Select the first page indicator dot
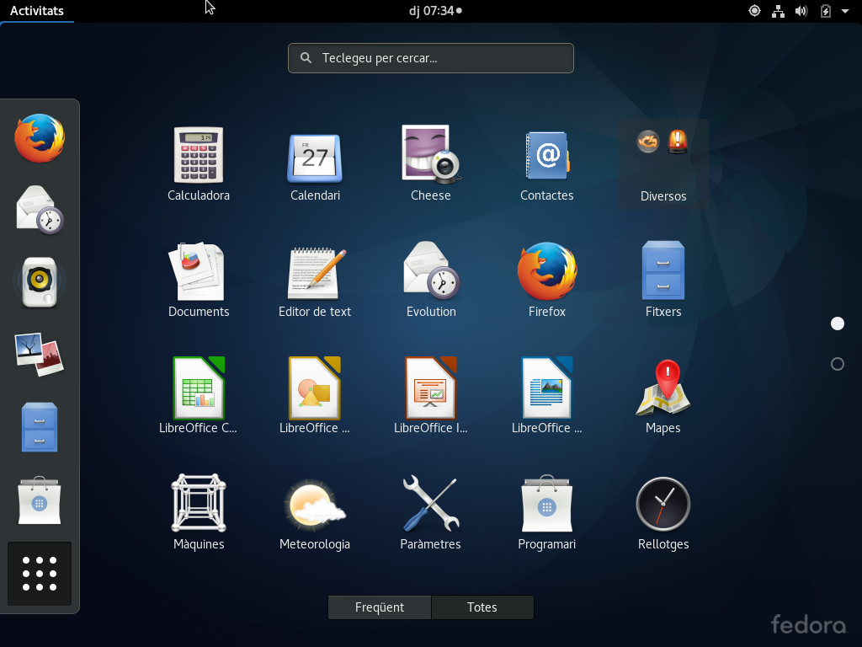The height and width of the screenshot is (647, 862). coord(838,323)
